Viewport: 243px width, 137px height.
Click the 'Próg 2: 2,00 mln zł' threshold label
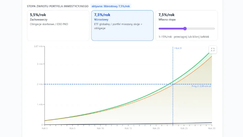201,86
